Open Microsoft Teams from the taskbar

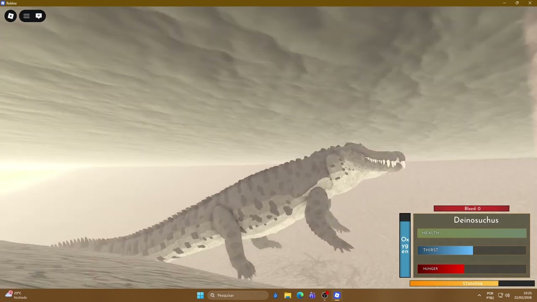312,295
